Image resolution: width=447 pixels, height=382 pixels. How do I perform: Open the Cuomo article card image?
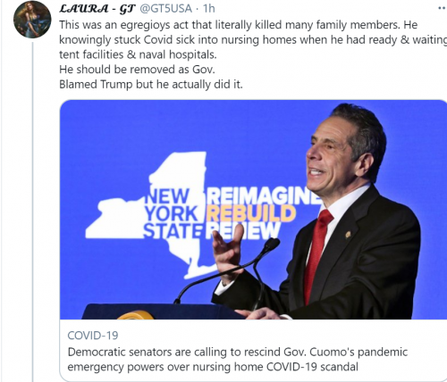(x=253, y=210)
